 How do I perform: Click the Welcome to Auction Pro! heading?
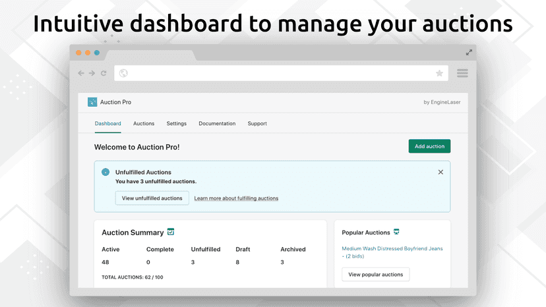137,147
